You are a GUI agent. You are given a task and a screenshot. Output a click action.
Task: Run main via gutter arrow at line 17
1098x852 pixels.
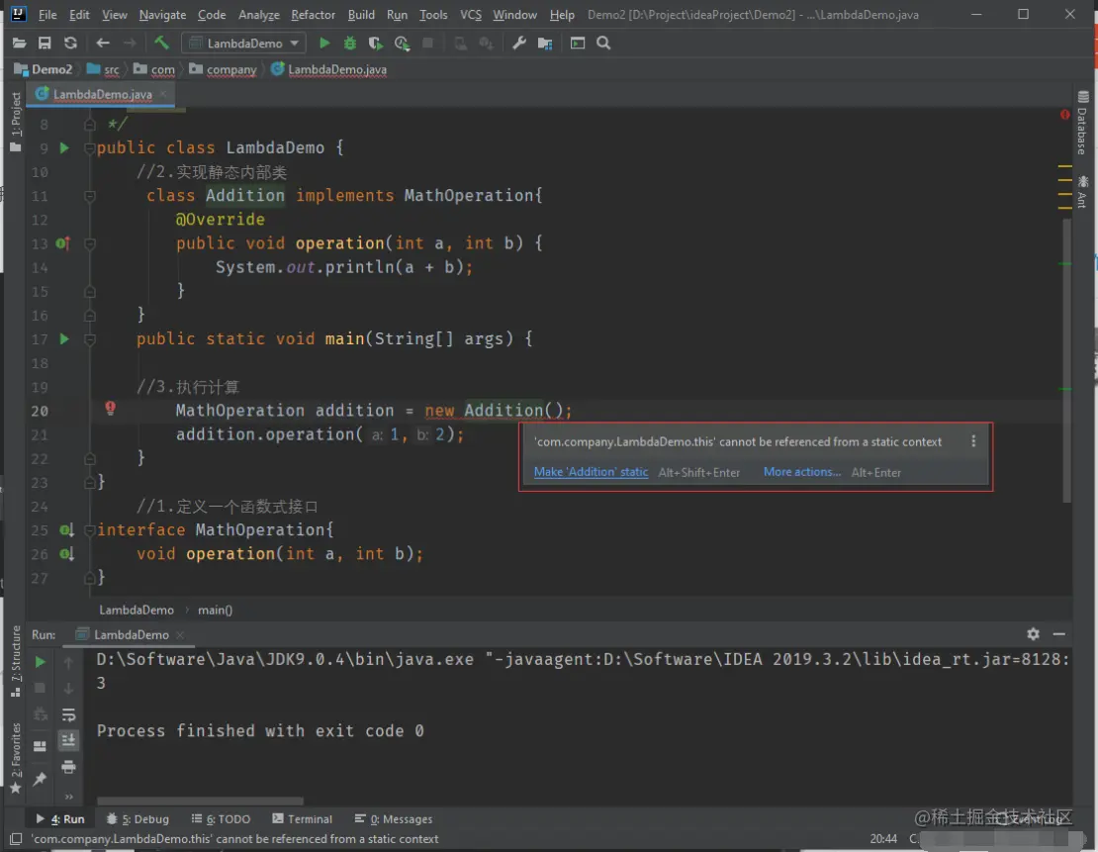pyautogui.click(x=64, y=339)
